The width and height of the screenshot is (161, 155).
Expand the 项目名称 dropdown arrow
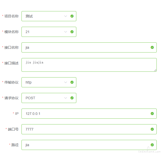click(66, 16)
